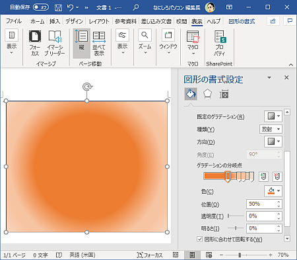Click the pane scrollbar up arrow
The image size is (297, 260).
(287, 112)
